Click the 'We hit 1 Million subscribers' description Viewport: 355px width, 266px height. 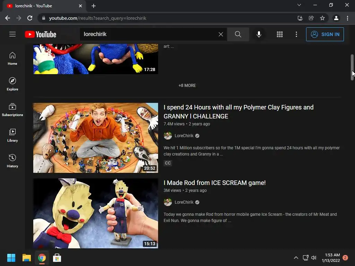[252, 151]
